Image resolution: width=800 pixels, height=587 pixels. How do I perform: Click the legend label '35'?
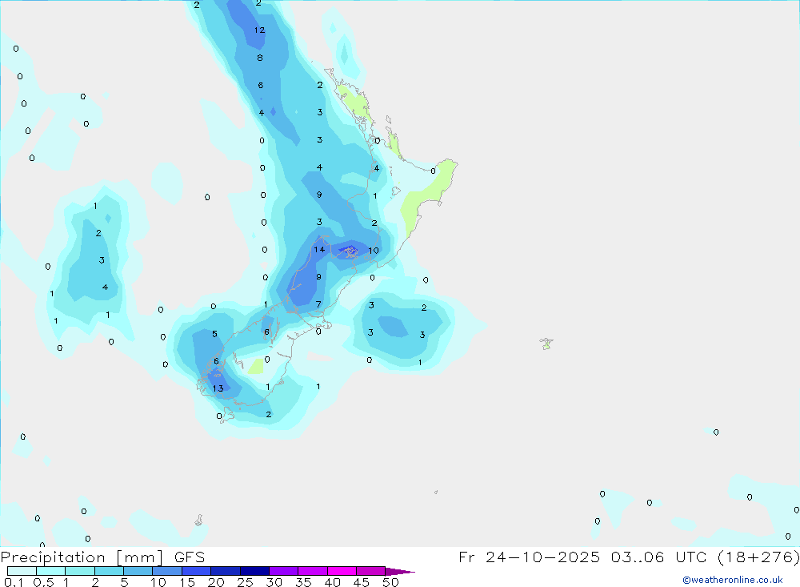pyautogui.click(x=303, y=582)
